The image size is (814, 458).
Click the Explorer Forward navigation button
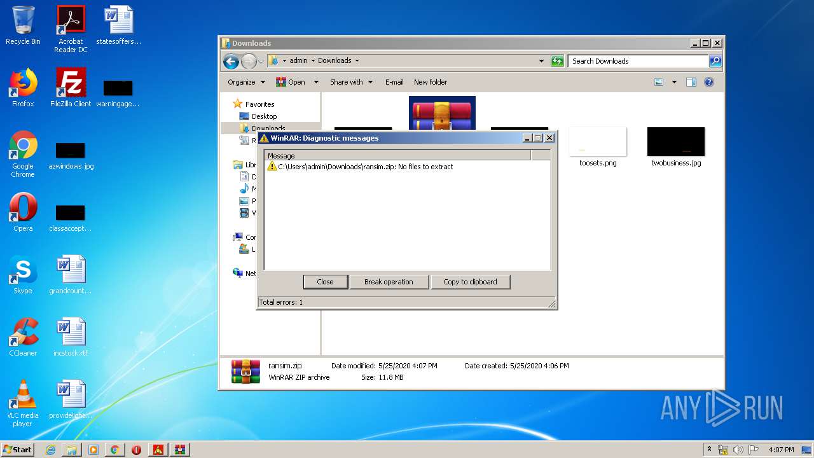point(249,61)
